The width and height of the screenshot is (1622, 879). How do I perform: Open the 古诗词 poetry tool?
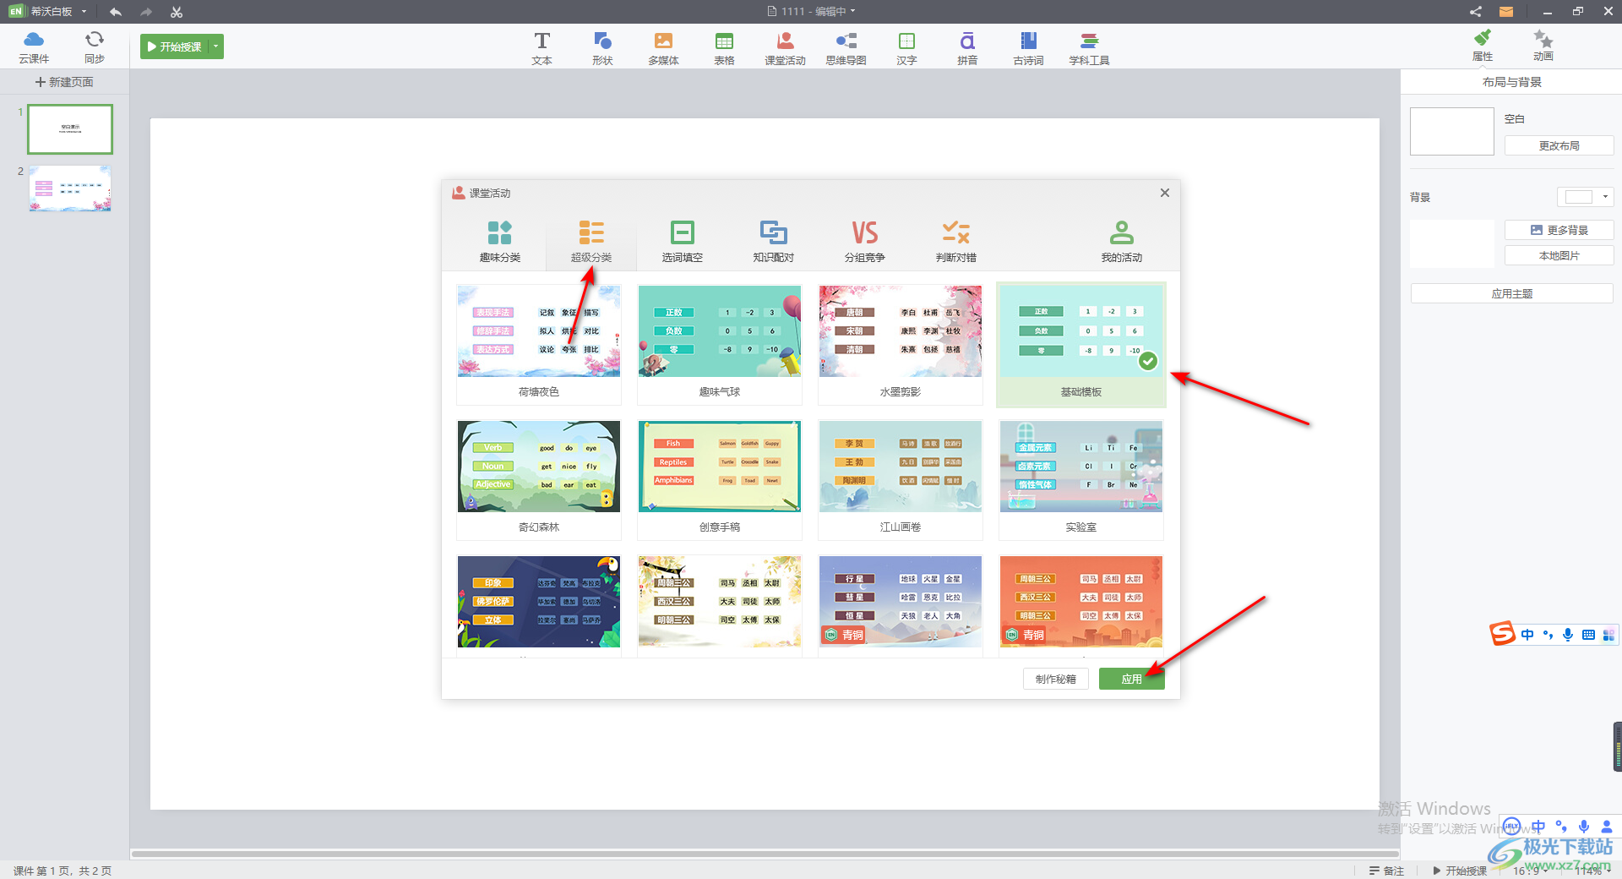[1028, 48]
